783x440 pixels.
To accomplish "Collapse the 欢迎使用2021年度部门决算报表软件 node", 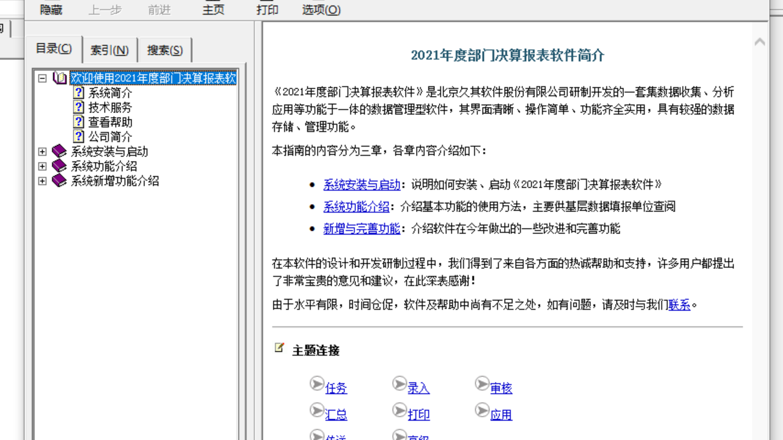I will (x=42, y=78).
